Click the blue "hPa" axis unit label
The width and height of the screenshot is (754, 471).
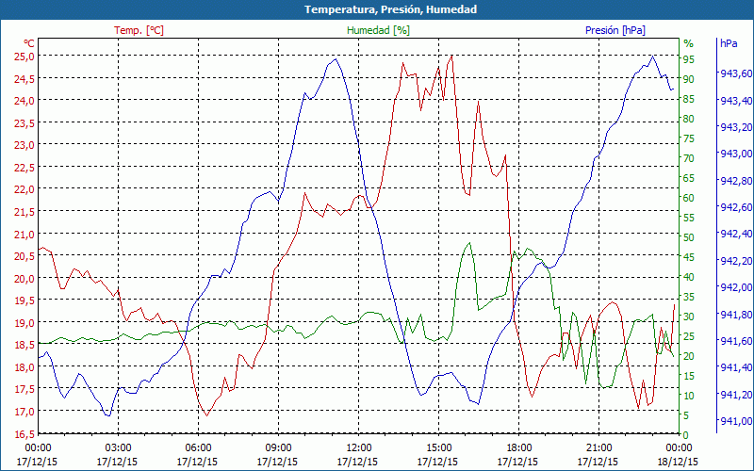point(729,43)
